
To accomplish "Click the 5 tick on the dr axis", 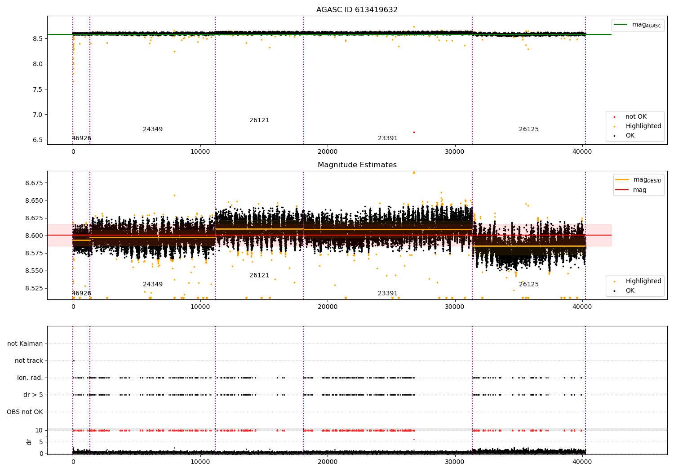I will 41,442.
